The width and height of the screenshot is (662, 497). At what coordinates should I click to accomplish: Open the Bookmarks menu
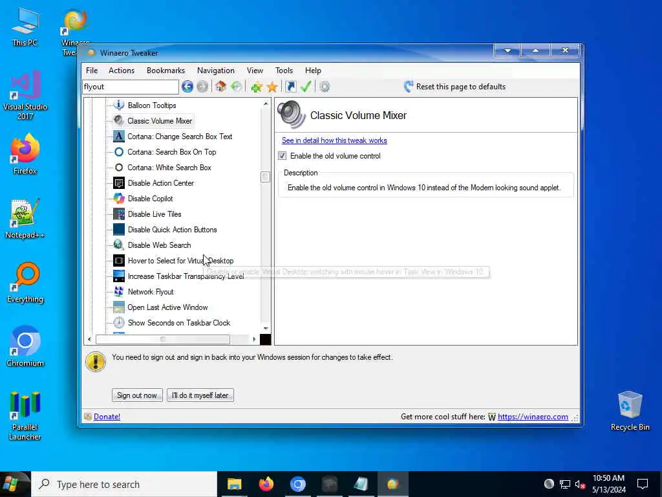coord(165,71)
